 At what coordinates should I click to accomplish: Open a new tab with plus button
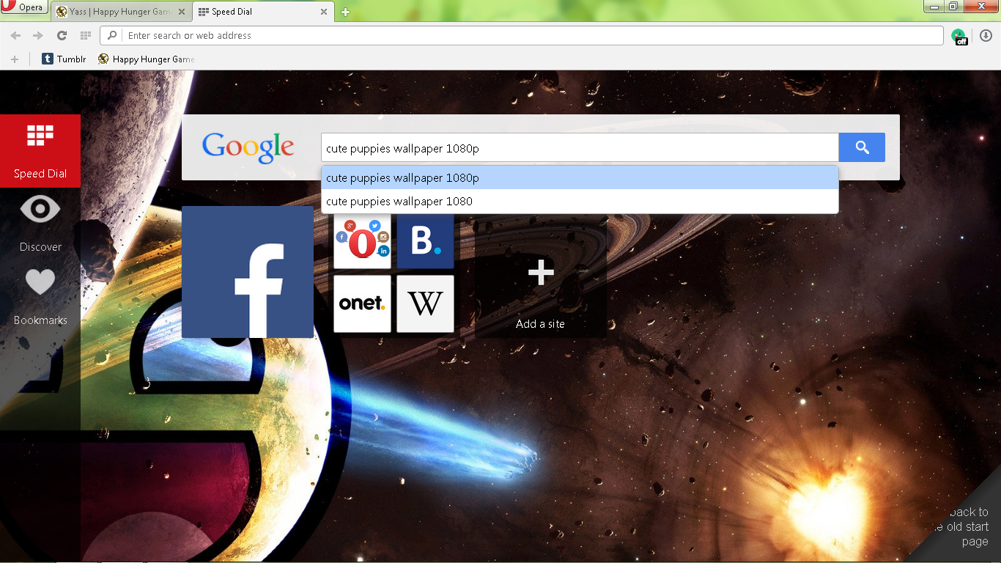click(x=345, y=12)
